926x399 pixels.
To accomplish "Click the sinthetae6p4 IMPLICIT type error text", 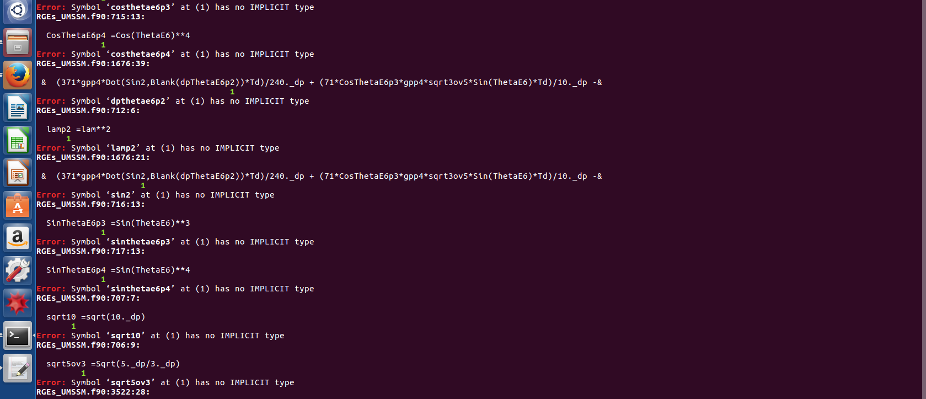I will point(175,288).
